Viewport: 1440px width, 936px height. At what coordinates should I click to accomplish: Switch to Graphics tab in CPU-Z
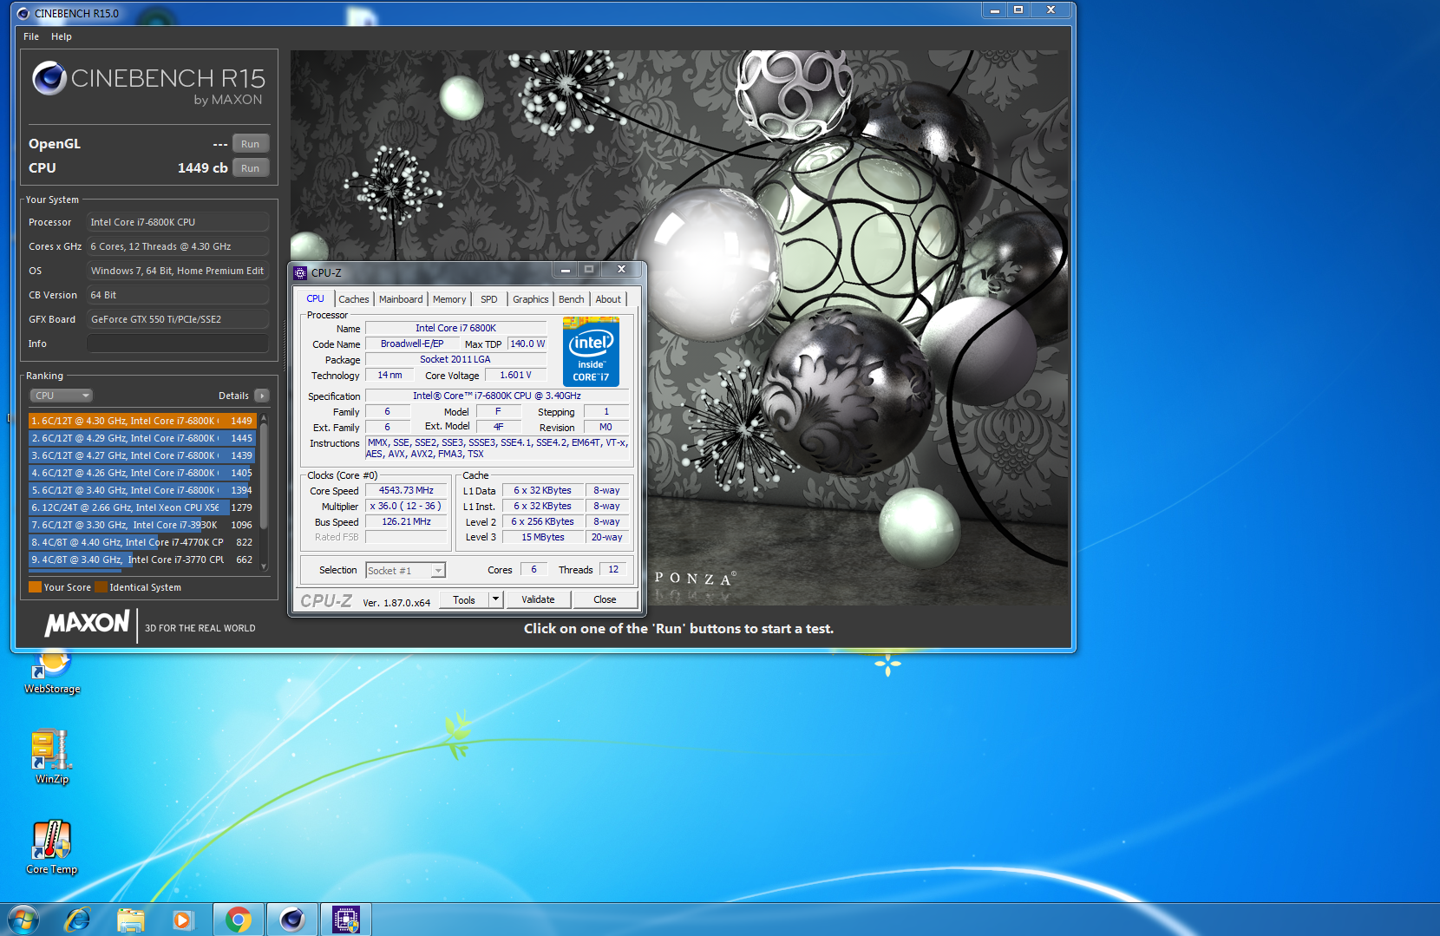coord(530,299)
